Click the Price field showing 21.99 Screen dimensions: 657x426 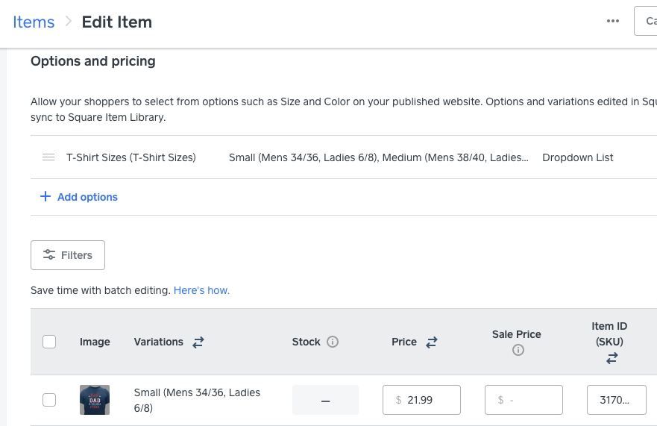[x=421, y=400]
